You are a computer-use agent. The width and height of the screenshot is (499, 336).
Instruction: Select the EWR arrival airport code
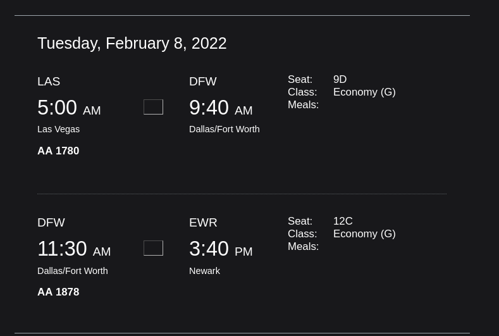[x=203, y=223]
